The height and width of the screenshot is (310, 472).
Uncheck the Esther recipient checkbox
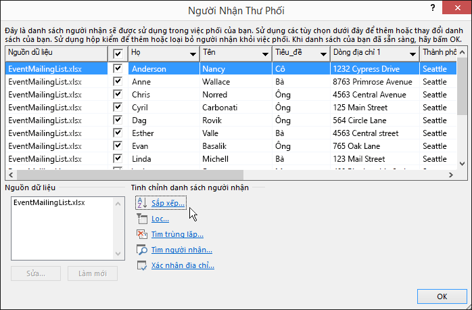coord(118,133)
